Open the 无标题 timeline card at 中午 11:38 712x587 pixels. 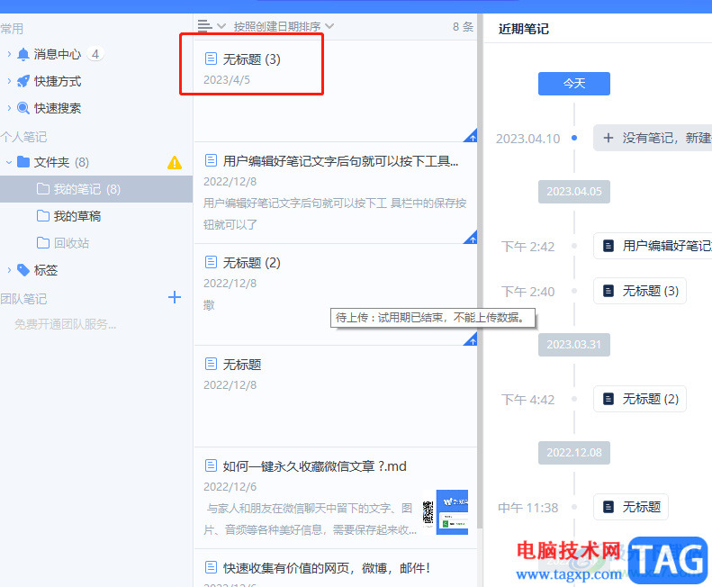pos(631,507)
